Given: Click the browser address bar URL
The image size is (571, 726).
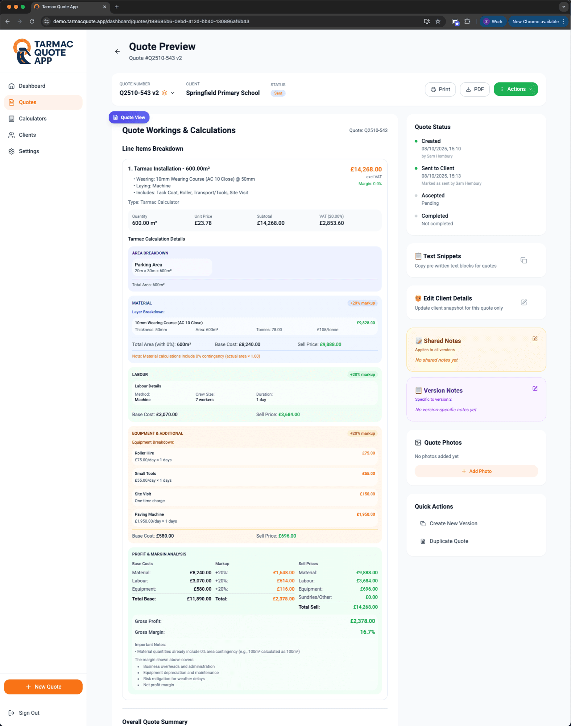Looking at the screenshot, I should (x=151, y=21).
